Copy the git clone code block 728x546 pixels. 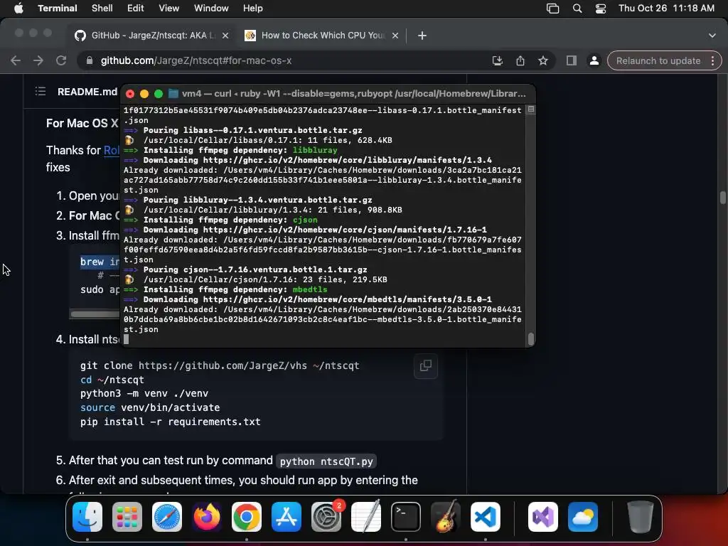click(x=426, y=366)
